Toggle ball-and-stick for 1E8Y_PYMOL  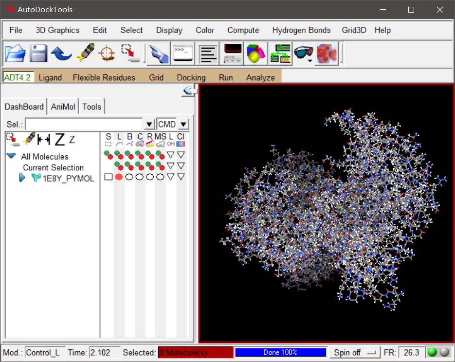click(x=129, y=177)
